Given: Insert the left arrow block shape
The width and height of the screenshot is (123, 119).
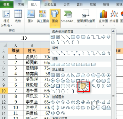Looking at the screenshot, I should [x=58, y=102].
